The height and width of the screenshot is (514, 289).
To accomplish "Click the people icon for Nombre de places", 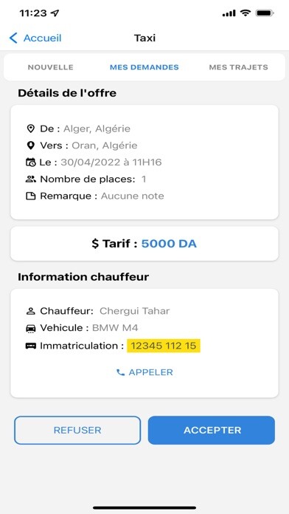I will click(30, 179).
